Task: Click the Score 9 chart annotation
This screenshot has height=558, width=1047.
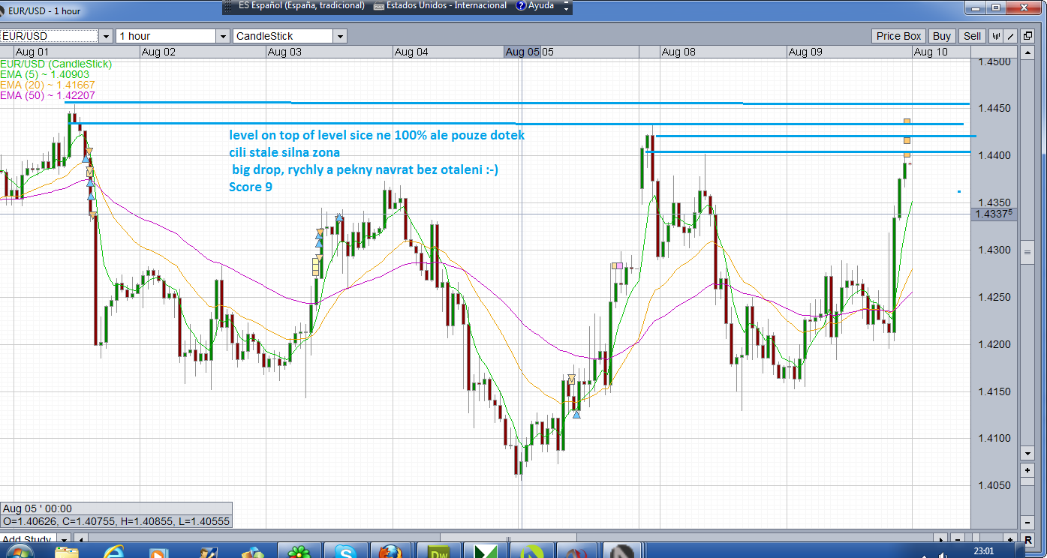Action: coord(251,187)
